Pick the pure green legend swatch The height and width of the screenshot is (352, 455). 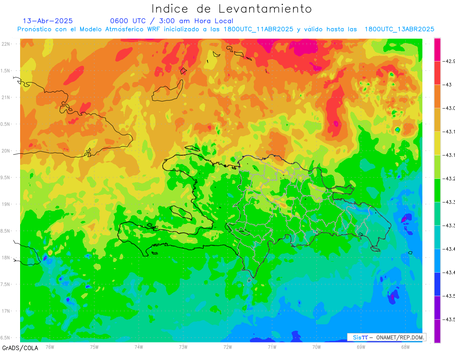click(437, 190)
